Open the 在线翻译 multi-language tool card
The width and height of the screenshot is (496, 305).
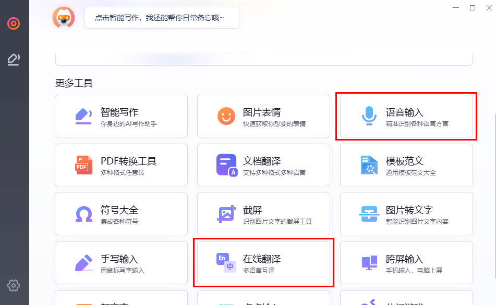[x=263, y=260]
